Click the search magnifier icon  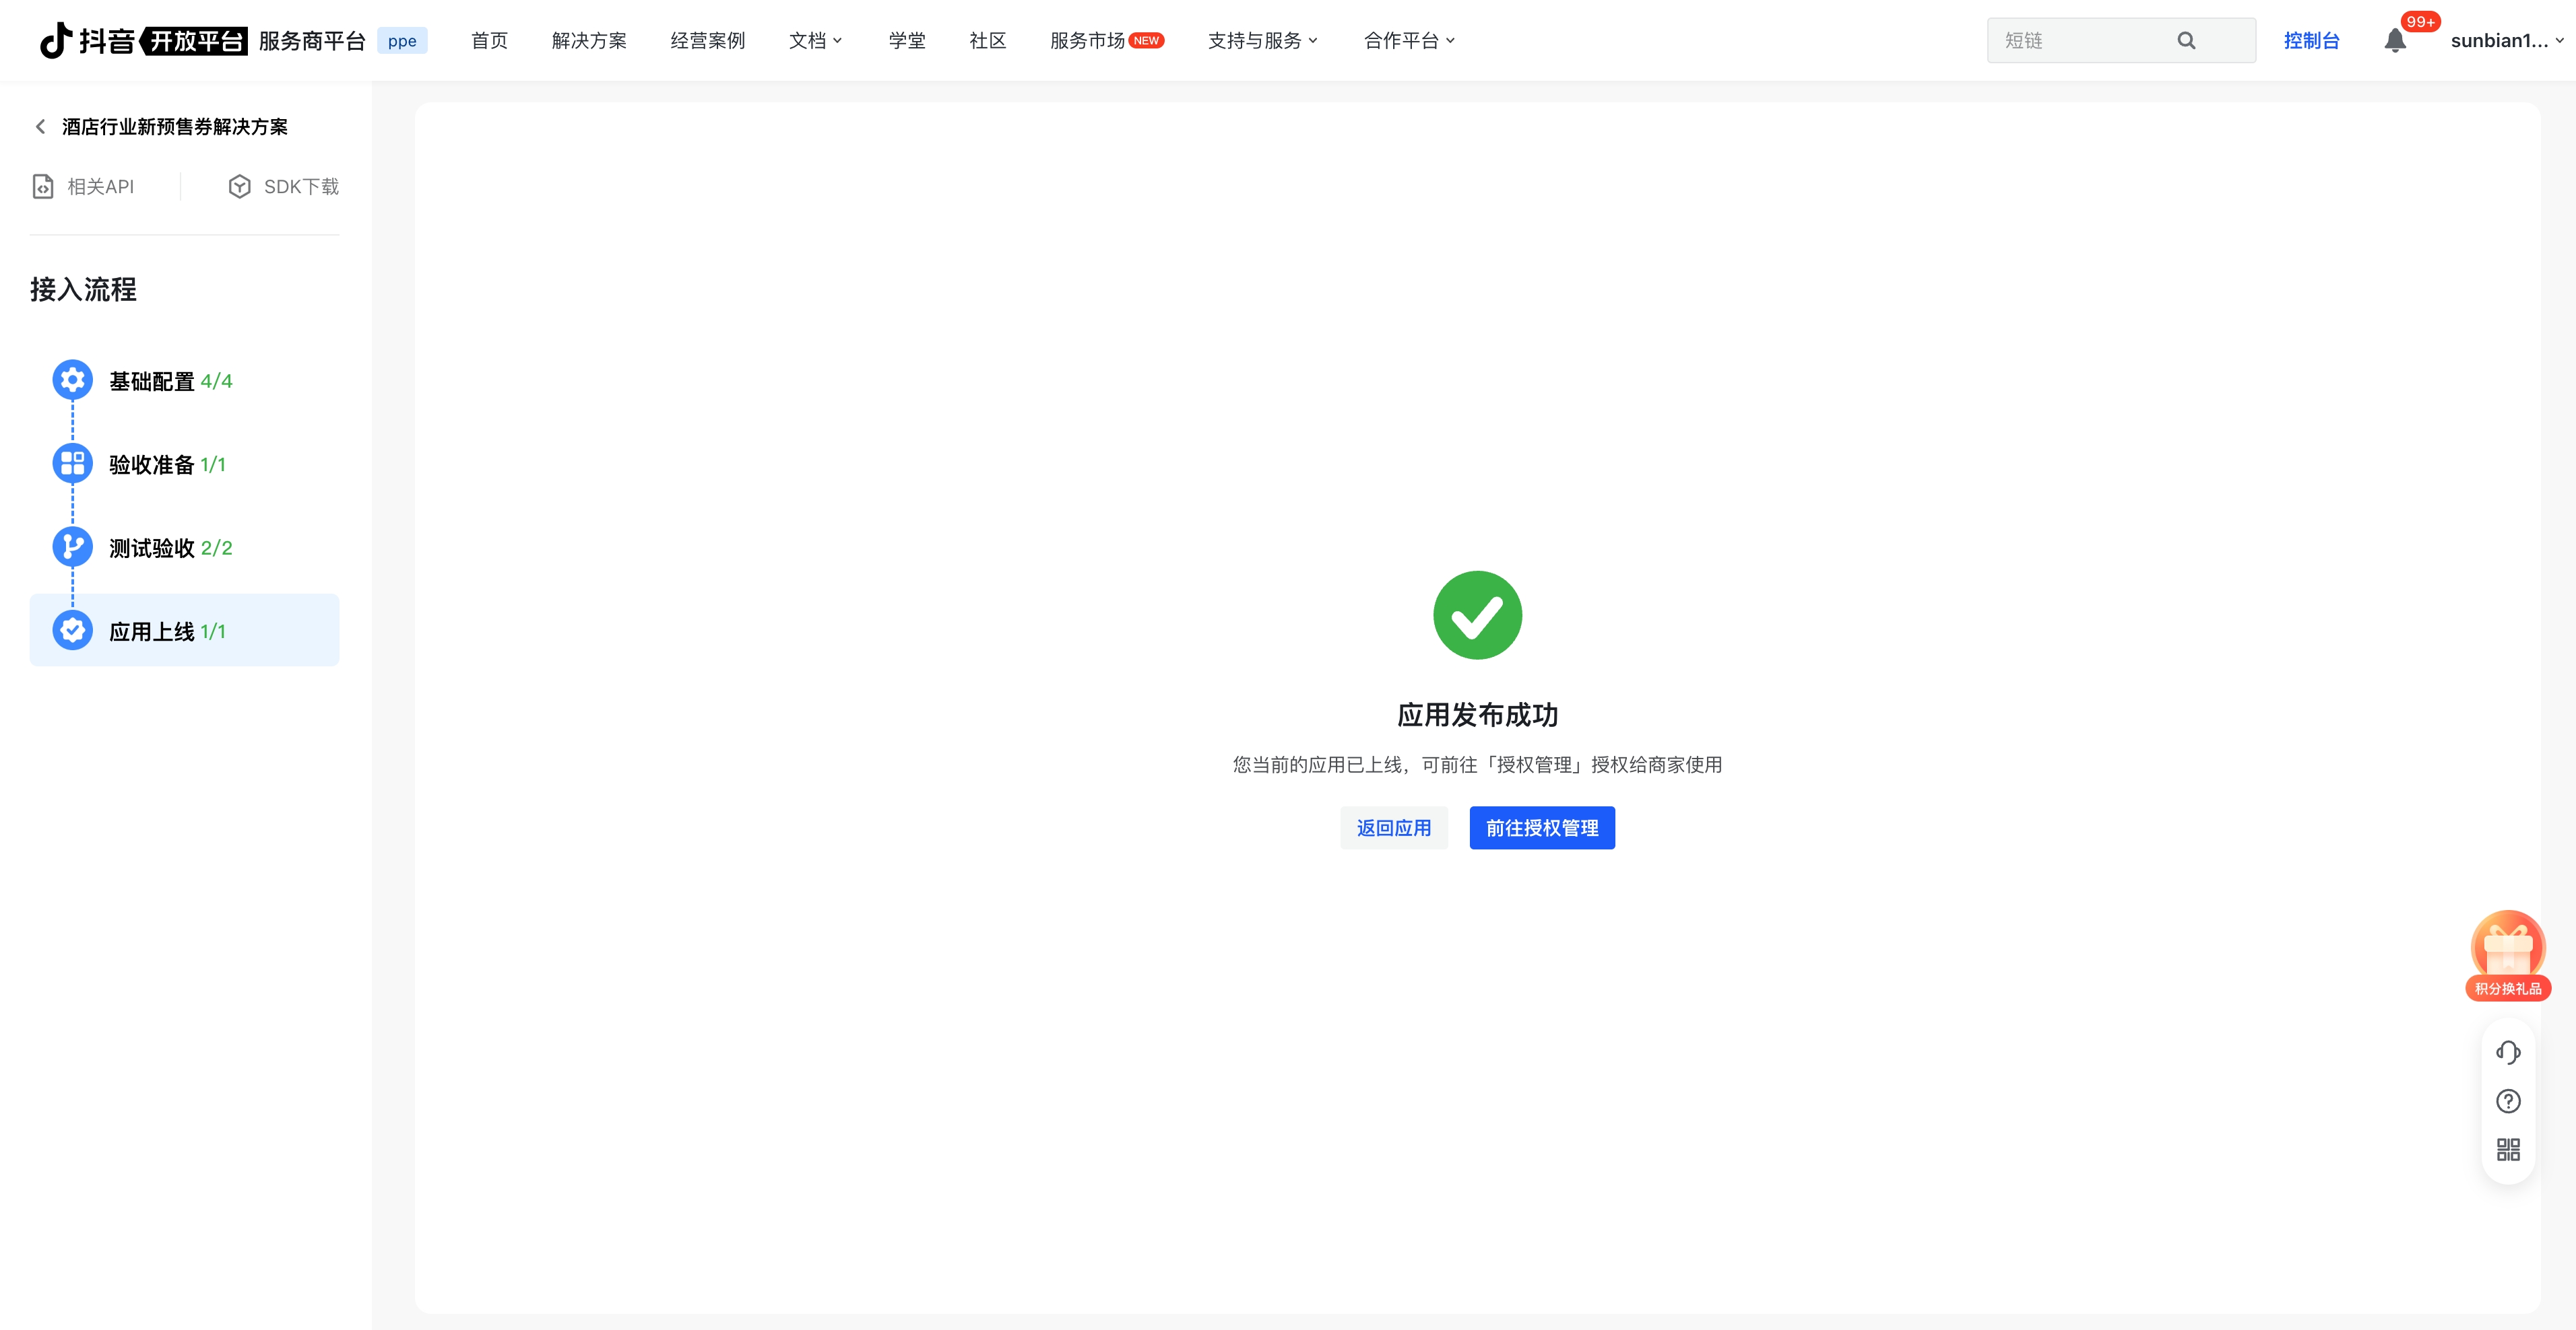(x=2186, y=40)
